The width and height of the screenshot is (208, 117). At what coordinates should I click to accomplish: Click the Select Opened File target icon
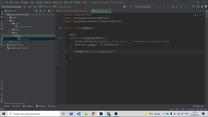[36, 11]
